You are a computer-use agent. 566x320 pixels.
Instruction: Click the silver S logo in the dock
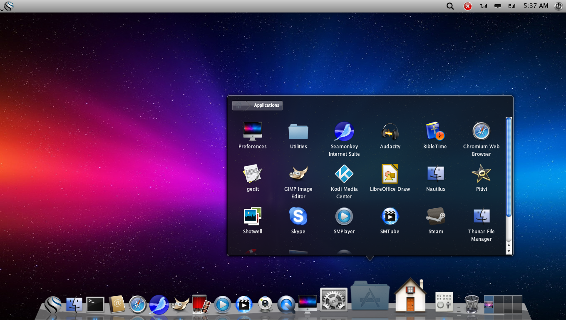click(53, 305)
